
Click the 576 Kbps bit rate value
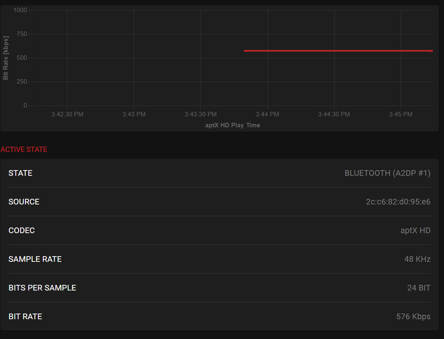413,316
